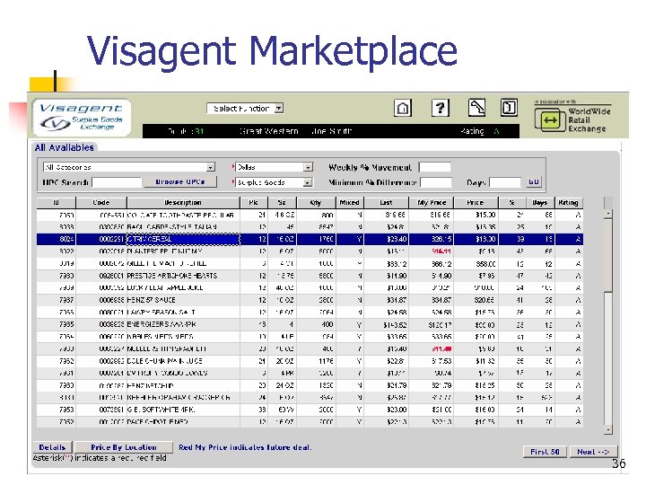Select the ENERGIZERS AAA 4PK row
The height and width of the screenshot is (485, 646).
tap(310, 324)
